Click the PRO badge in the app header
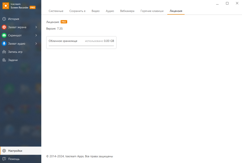The width and height of the screenshot is (242, 163). coord(33,7)
